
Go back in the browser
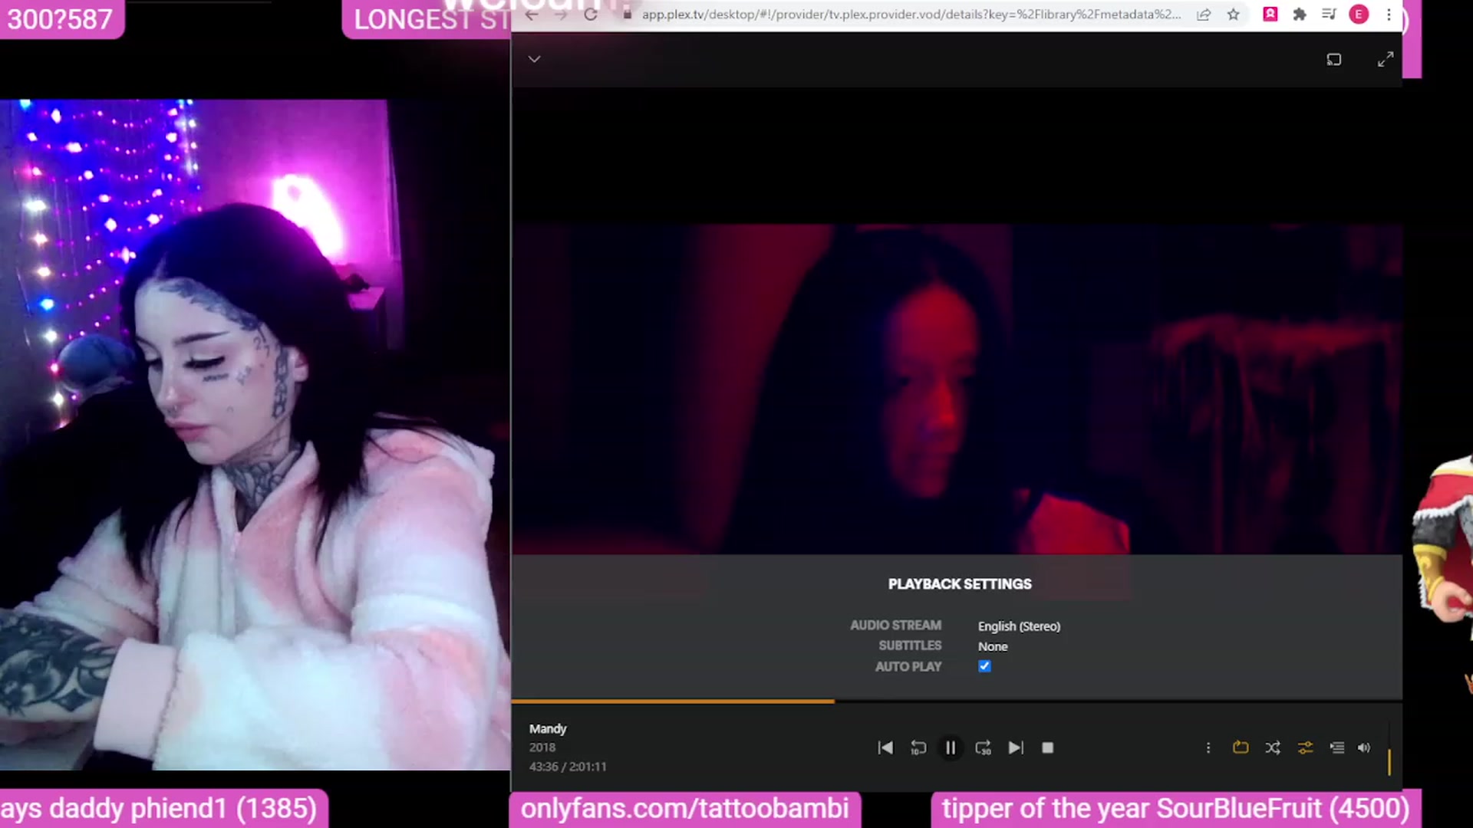point(531,15)
